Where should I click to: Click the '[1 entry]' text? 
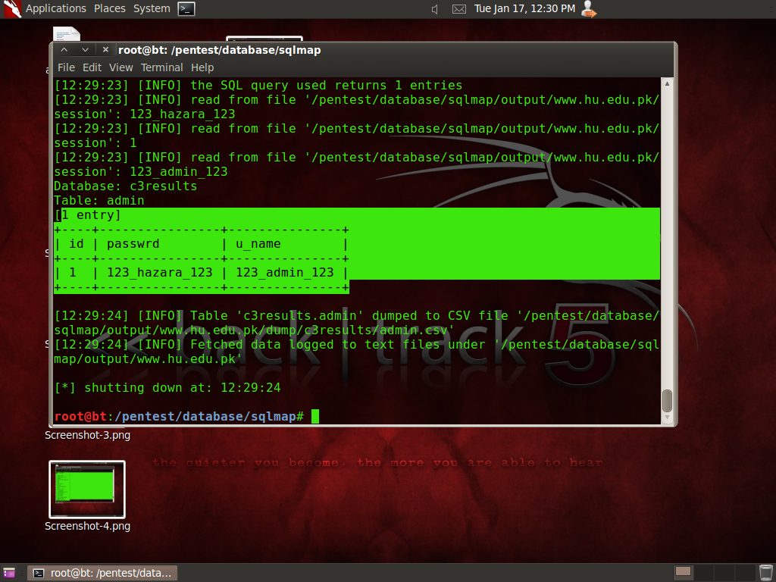88,214
